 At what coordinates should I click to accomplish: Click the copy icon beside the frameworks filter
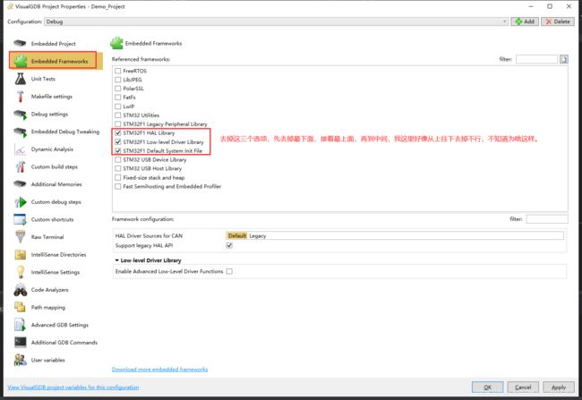(x=563, y=59)
